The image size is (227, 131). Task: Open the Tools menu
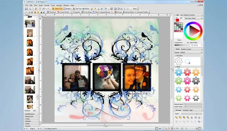coord(53,5)
